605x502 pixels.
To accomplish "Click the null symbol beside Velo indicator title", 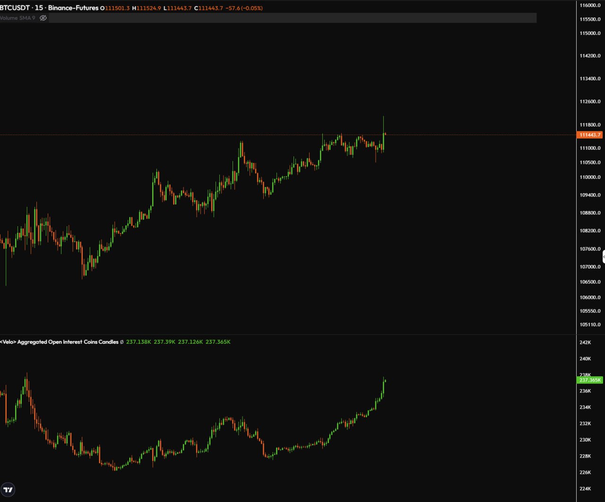I will [x=122, y=342].
